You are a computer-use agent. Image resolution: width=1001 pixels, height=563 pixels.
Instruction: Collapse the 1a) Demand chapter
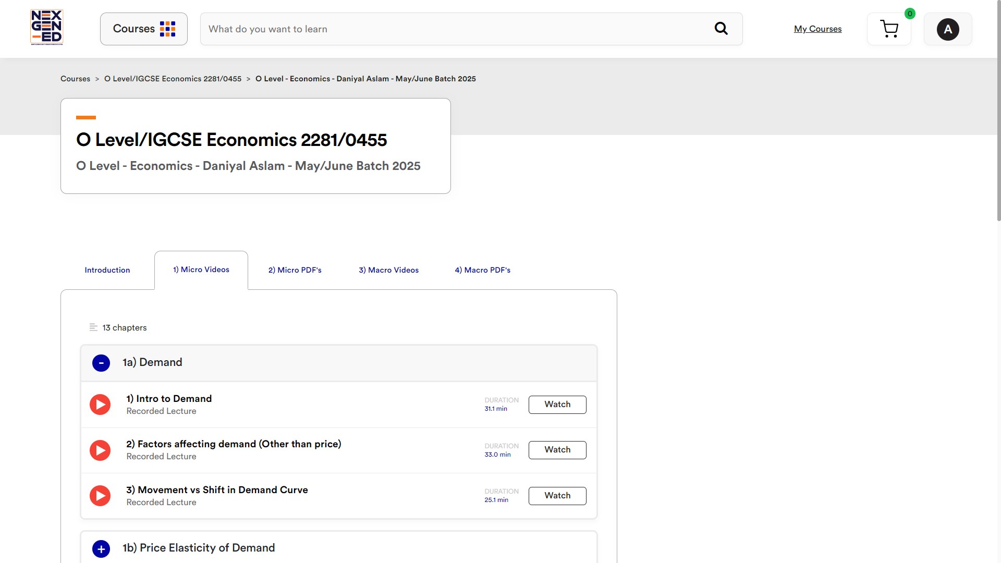click(x=101, y=363)
